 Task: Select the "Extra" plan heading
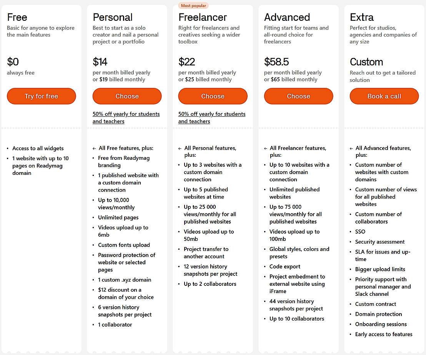[x=361, y=17]
